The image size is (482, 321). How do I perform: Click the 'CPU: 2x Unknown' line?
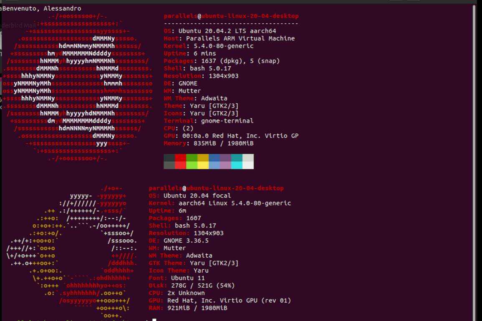tap(177, 293)
